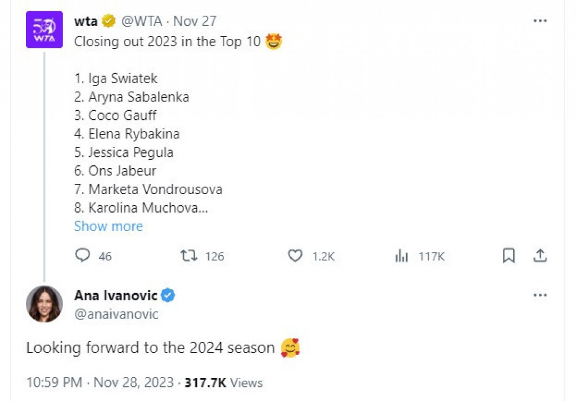
Task: Click the share icon on the WTA tweet
Action: point(540,256)
